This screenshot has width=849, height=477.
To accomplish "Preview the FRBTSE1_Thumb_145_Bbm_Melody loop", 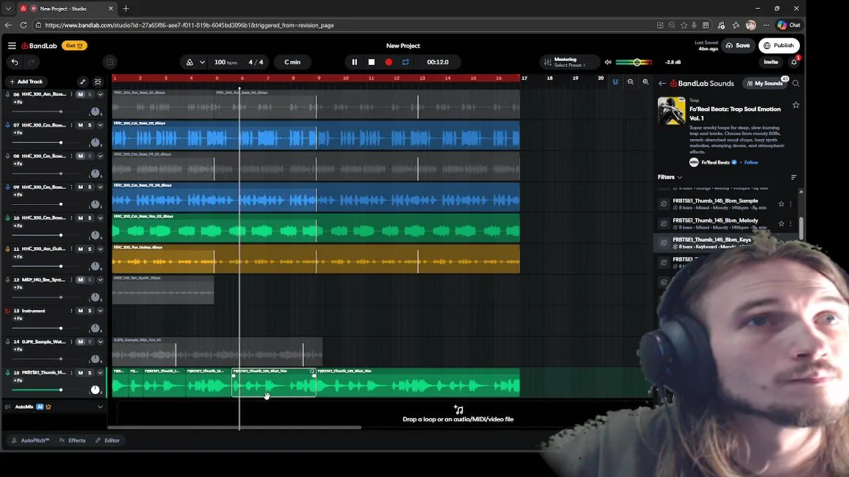I will pos(664,223).
